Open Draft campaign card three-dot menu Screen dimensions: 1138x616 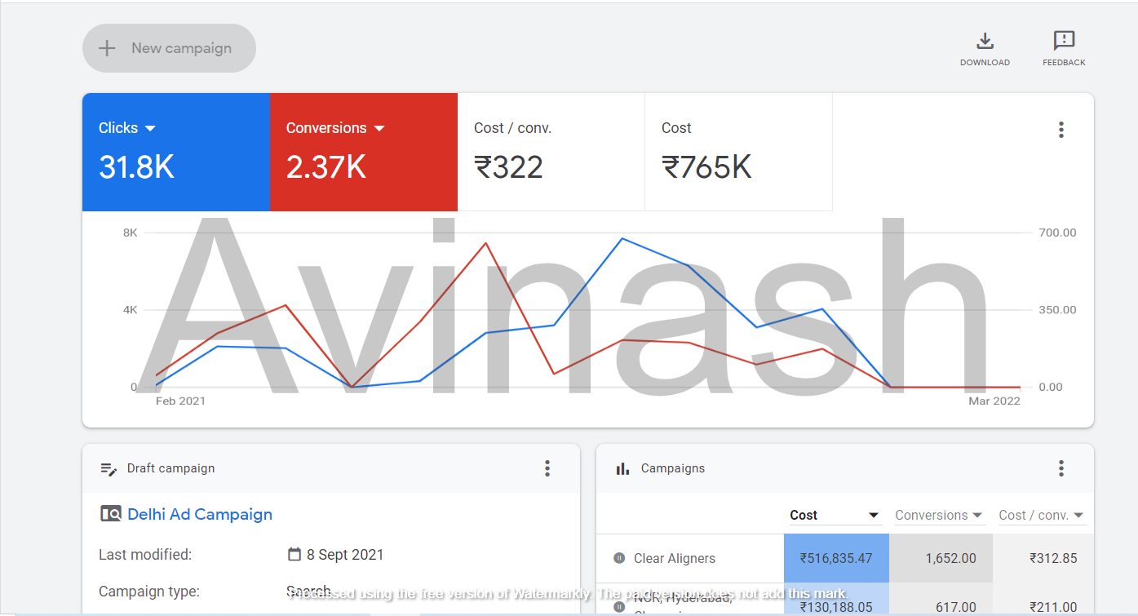(547, 468)
